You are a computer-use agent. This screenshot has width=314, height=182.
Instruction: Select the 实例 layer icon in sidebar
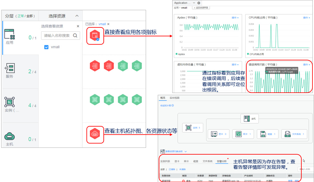coord(10,102)
